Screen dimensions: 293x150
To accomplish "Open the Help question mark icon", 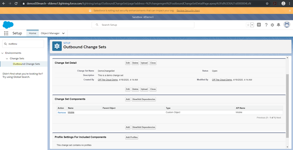I will [x=266, y=25].
